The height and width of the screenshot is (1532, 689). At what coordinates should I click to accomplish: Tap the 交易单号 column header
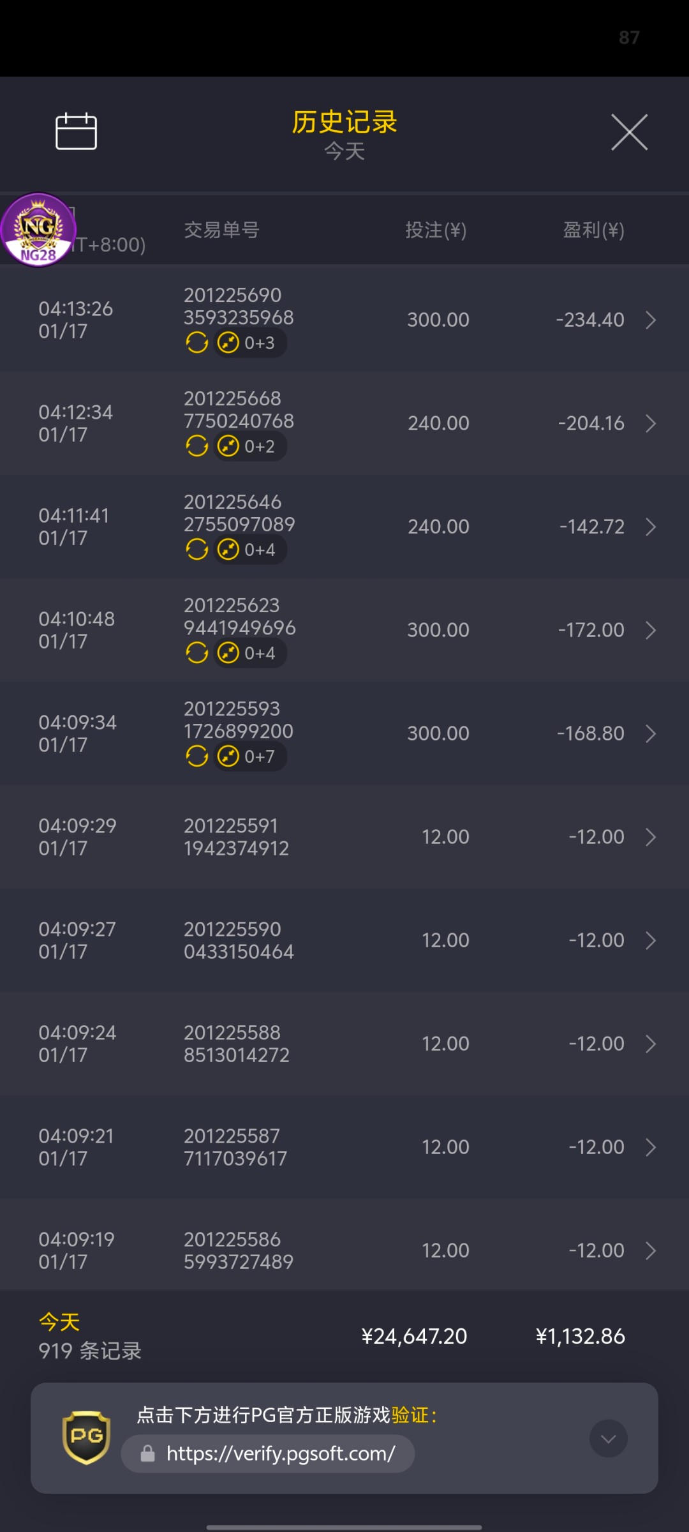point(221,230)
